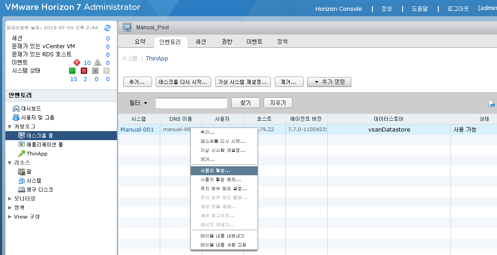Choose 사용자 할당 해제... in context menu
Viewport: 497px width, 255px height.
click(224, 180)
